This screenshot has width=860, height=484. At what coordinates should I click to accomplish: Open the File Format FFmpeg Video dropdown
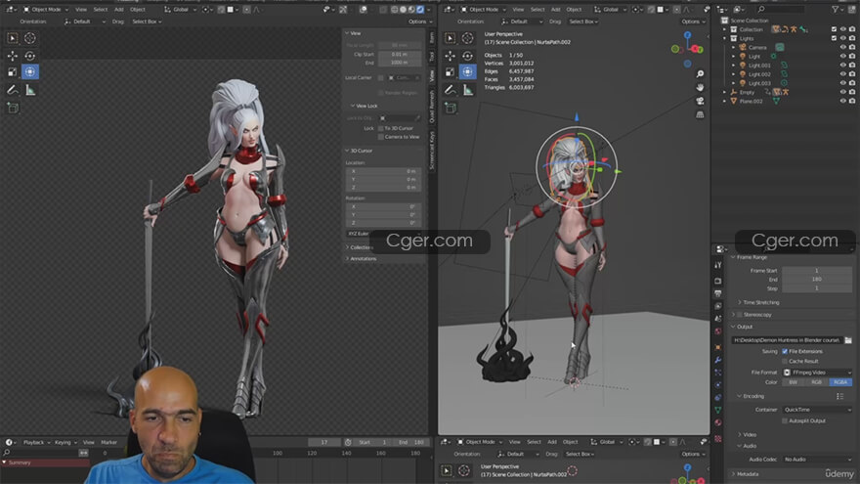point(817,373)
